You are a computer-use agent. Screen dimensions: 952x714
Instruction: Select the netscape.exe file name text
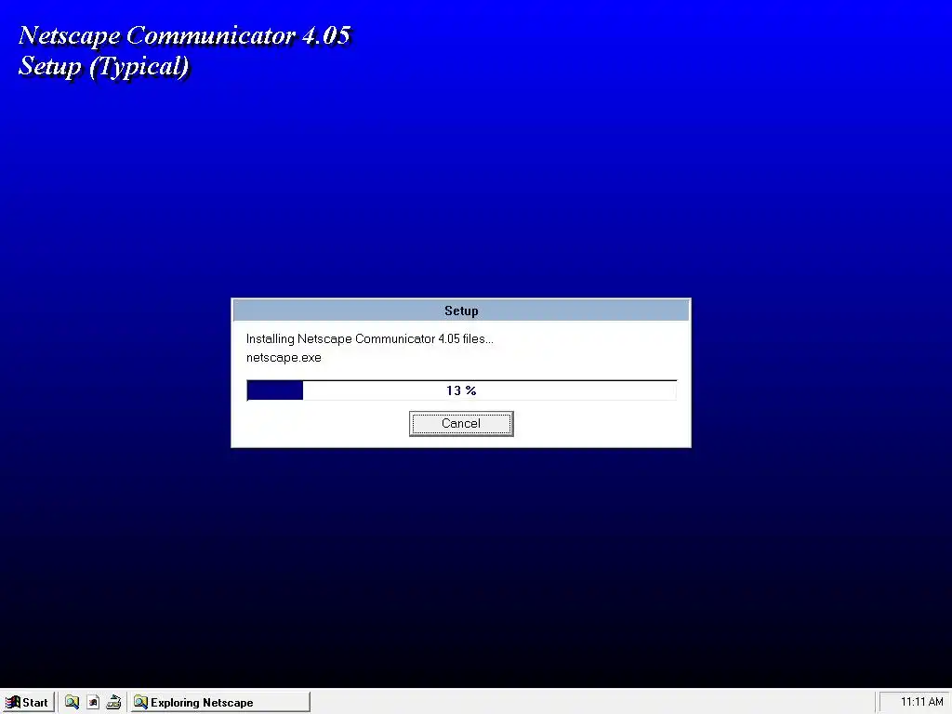pos(284,358)
